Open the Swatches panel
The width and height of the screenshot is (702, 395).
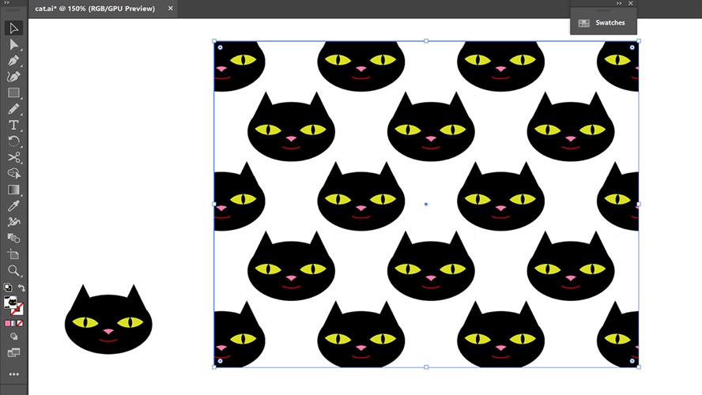click(603, 23)
